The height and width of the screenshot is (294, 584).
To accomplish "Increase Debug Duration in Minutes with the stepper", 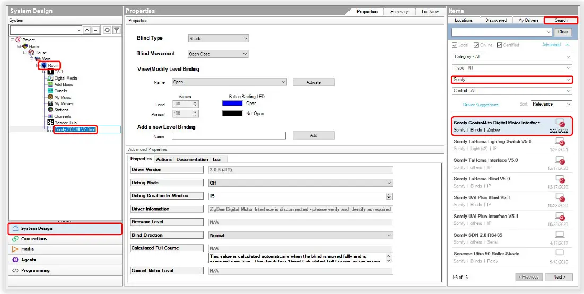I will (x=389, y=195).
